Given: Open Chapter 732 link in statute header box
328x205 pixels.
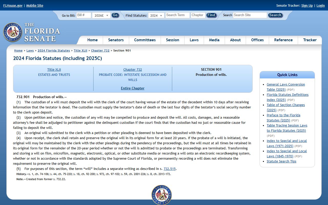Looking at the screenshot, I should point(132,69).
